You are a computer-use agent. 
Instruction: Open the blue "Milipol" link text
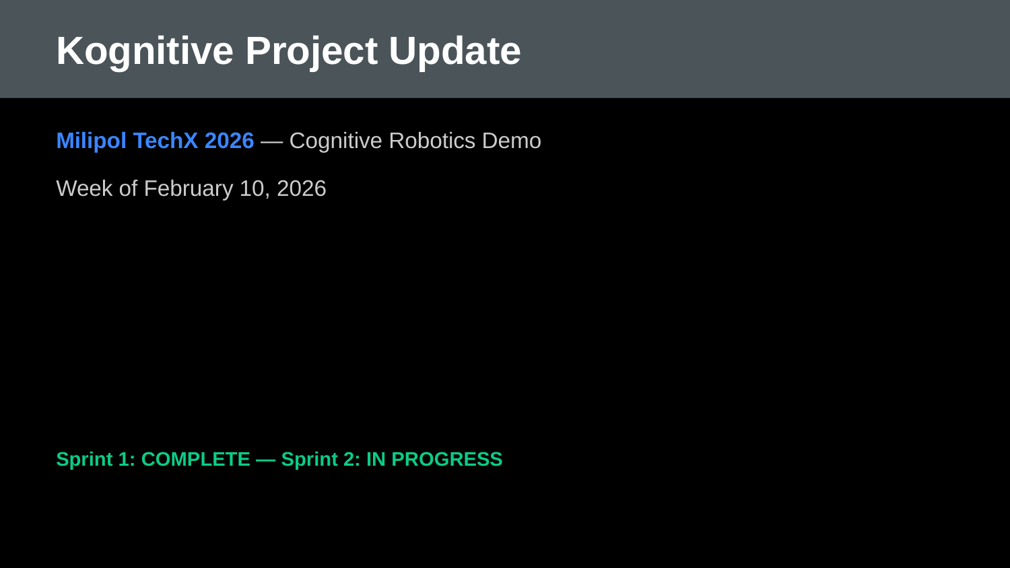[91, 141]
